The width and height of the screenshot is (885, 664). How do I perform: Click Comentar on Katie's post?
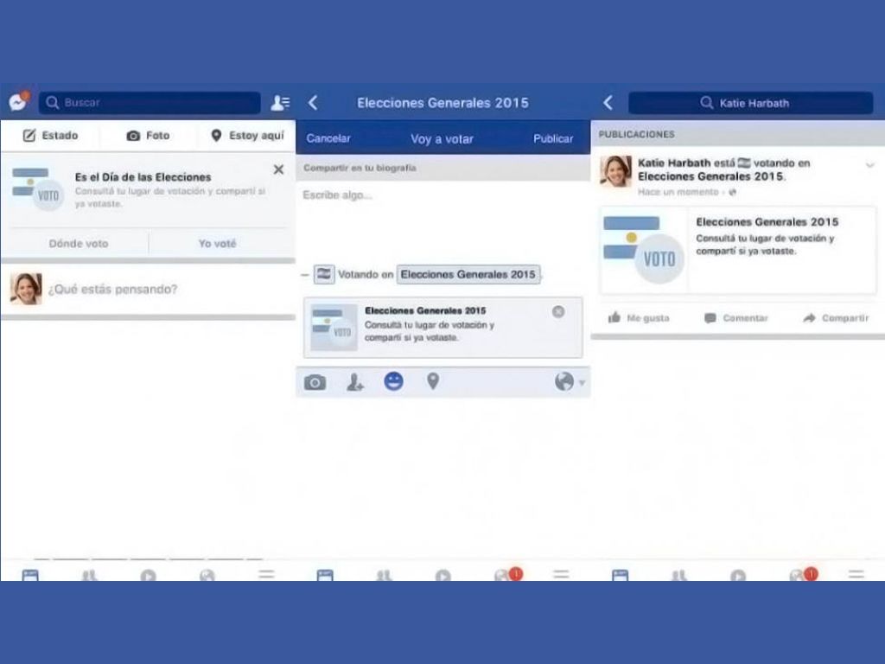coord(736,318)
